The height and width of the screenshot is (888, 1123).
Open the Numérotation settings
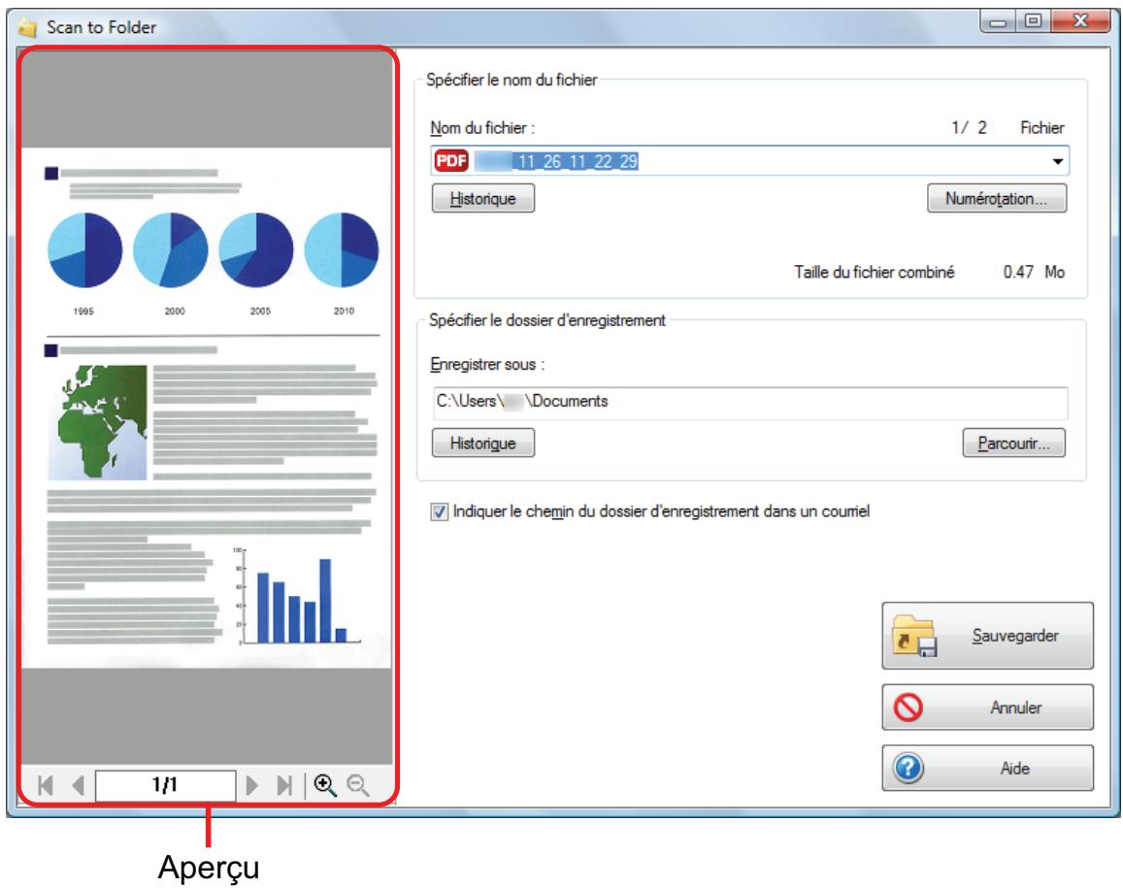point(997,198)
